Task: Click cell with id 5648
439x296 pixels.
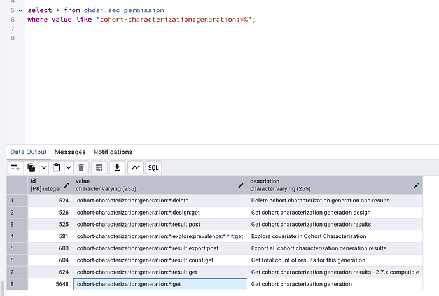Action: 50,284
